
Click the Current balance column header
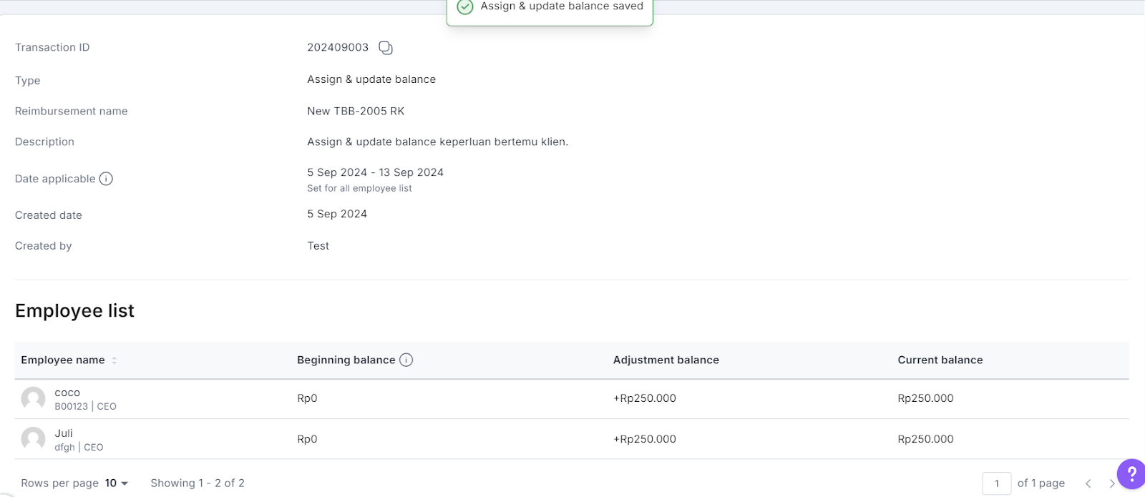(x=940, y=360)
